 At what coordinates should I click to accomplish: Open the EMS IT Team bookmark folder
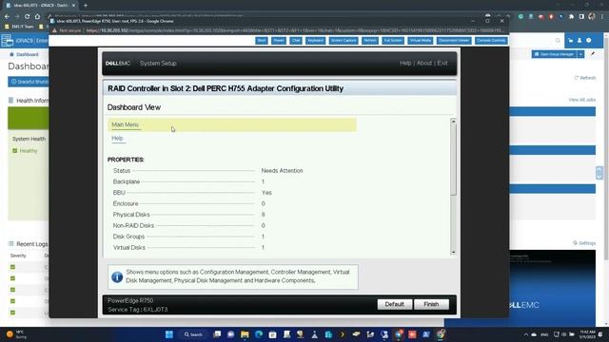19,27
